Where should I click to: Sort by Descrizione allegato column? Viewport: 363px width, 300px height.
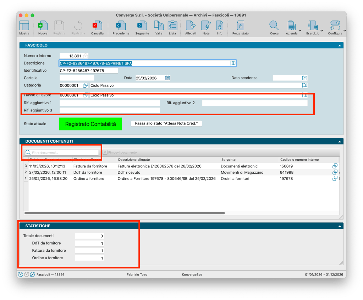click(x=168, y=160)
